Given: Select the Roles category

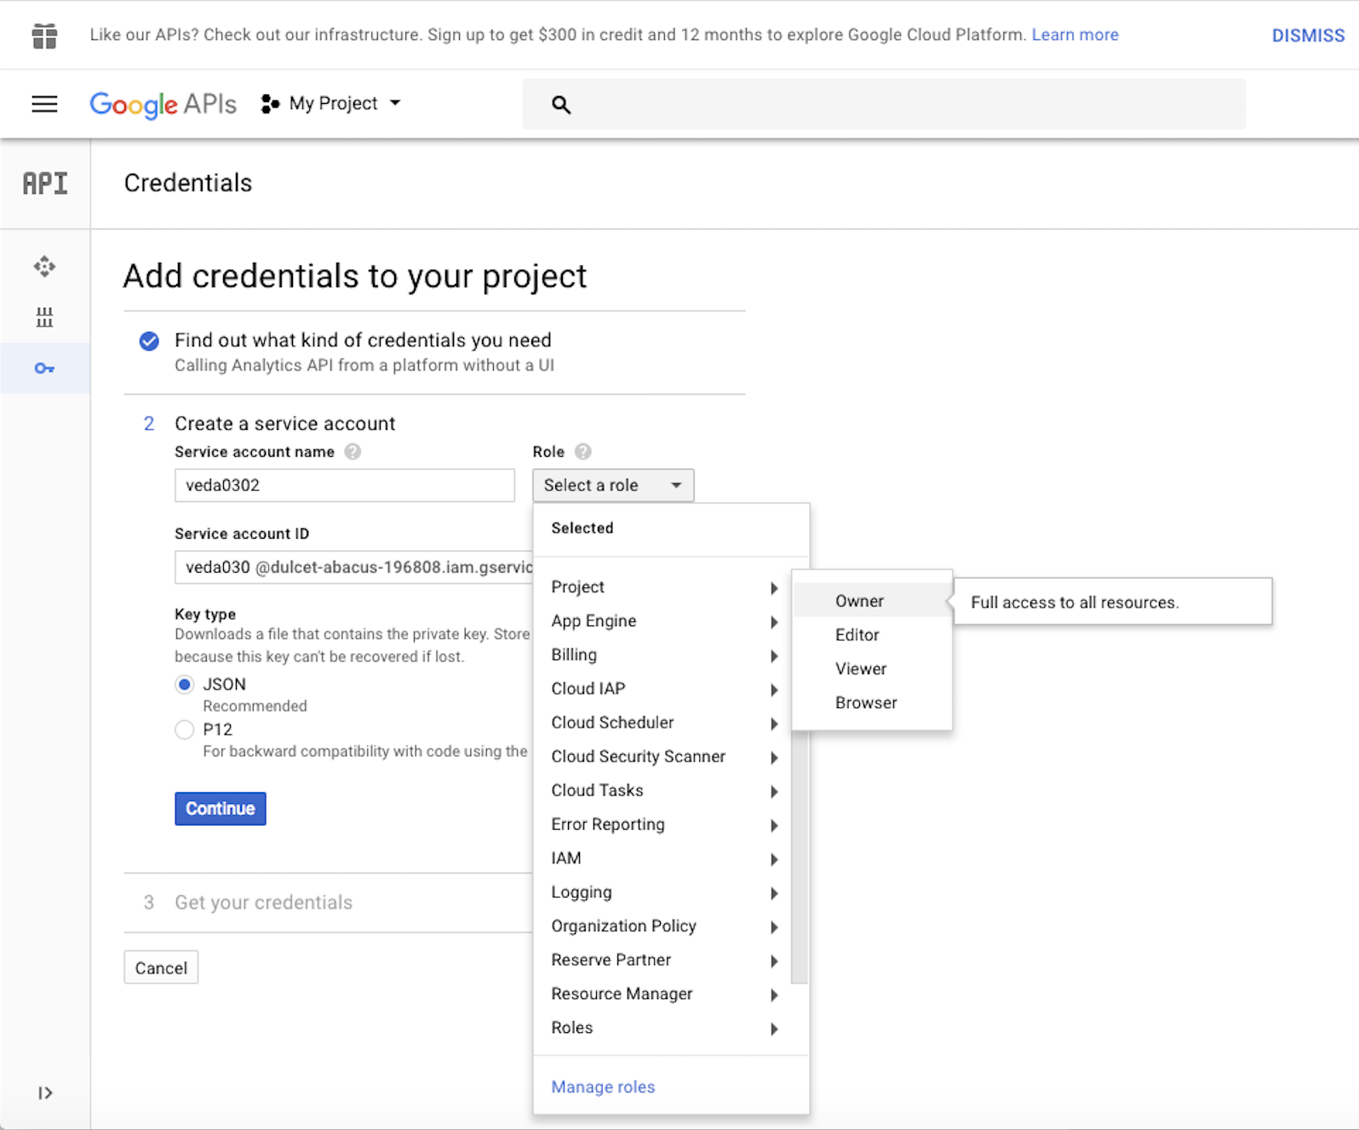Looking at the screenshot, I should [663, 1028].
